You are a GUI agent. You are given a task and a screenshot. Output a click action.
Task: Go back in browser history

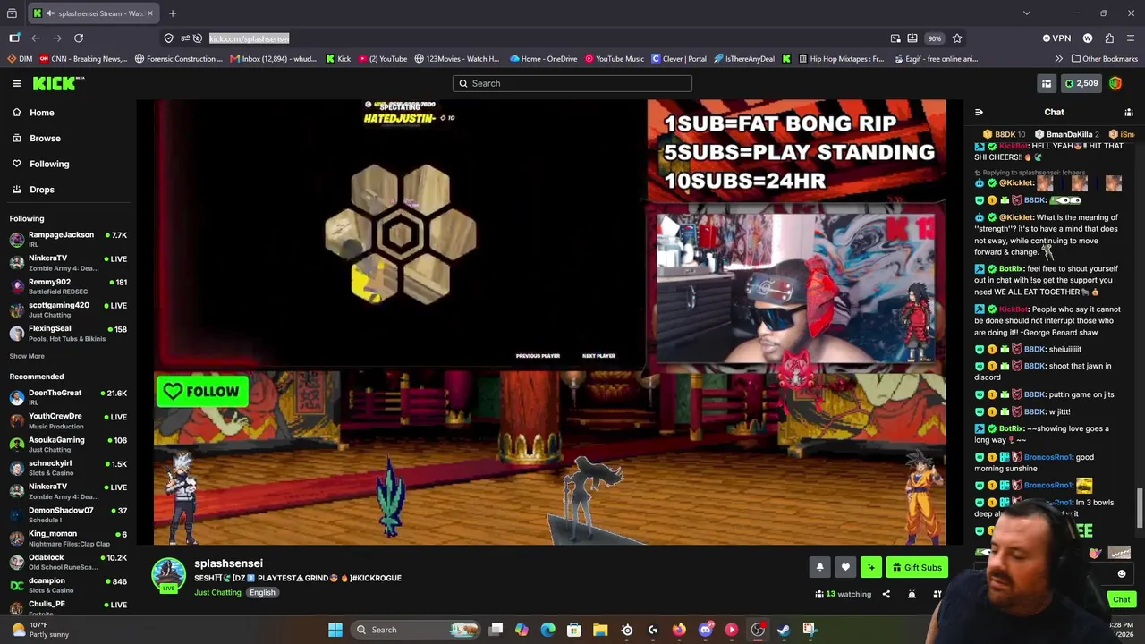click(36, 38)
